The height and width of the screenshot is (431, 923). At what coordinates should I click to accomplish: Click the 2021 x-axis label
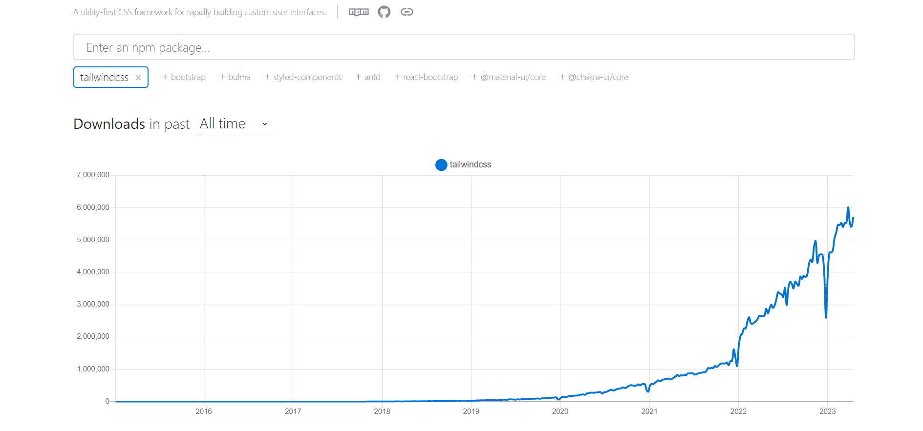pyautogui.click(x=649, y=411)
